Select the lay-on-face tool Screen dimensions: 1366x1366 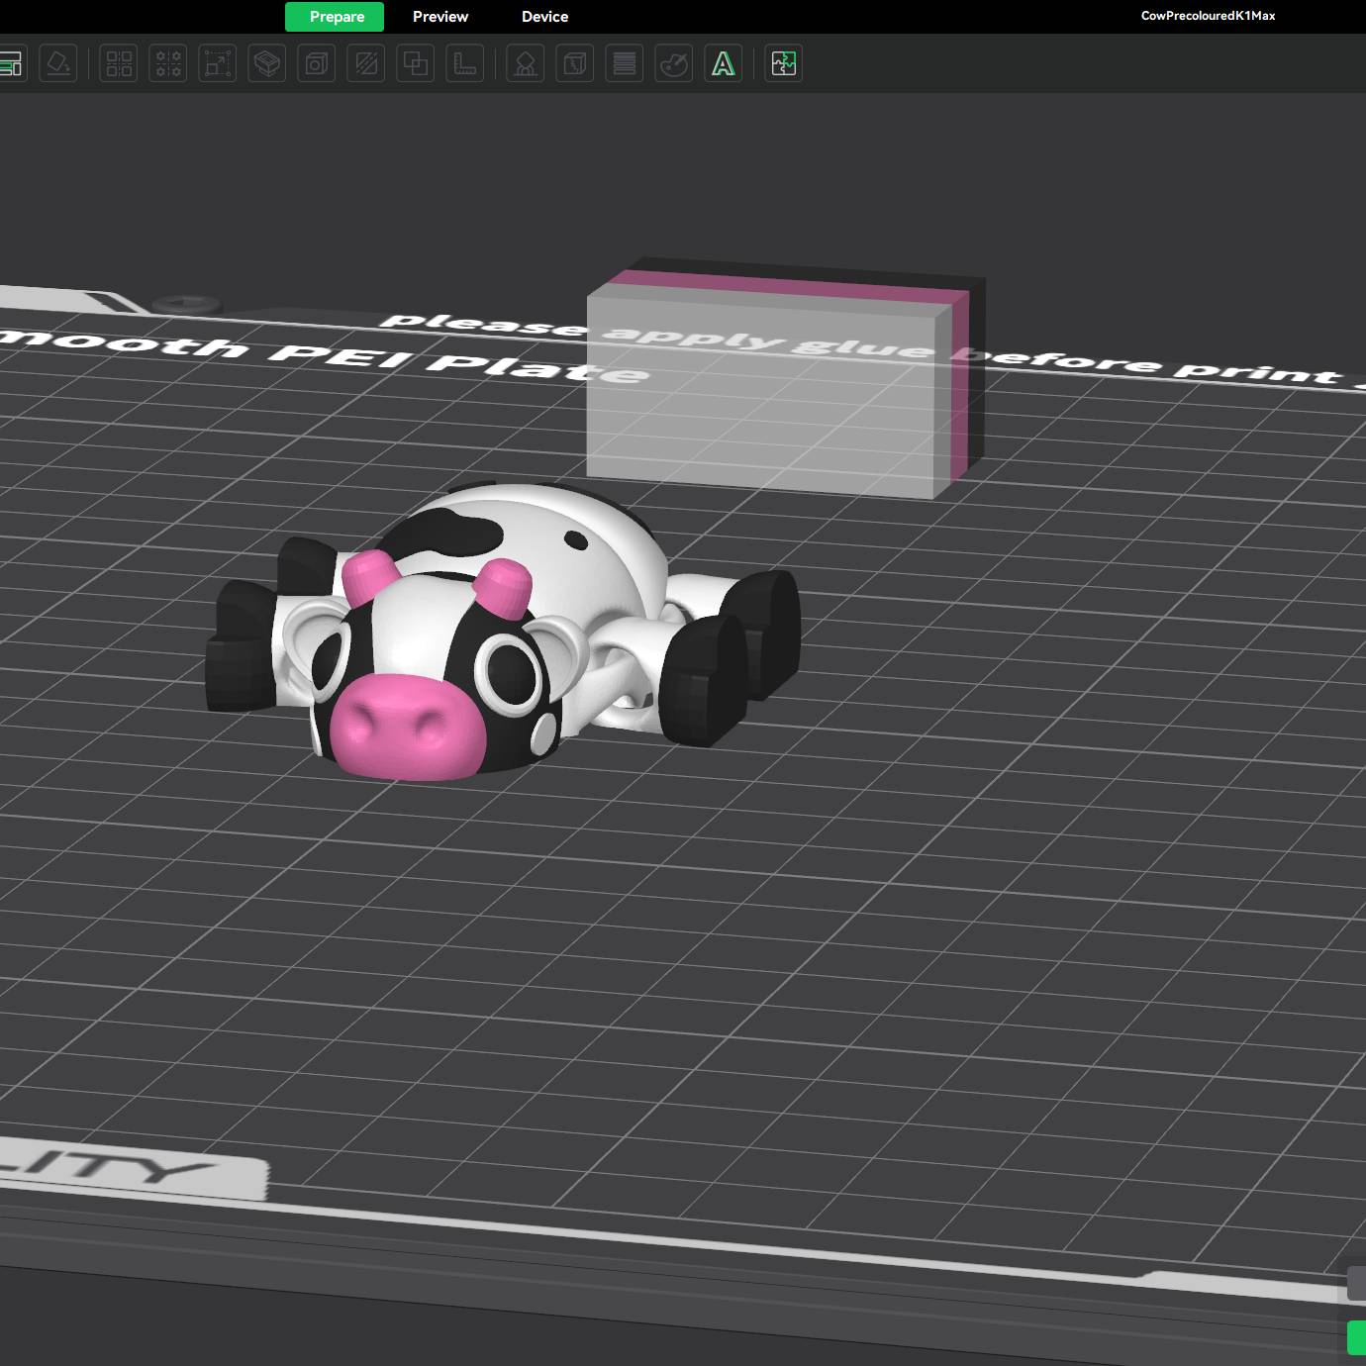point(265,63)
